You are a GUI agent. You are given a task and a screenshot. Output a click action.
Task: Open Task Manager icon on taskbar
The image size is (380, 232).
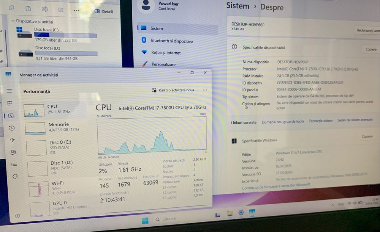252,212
